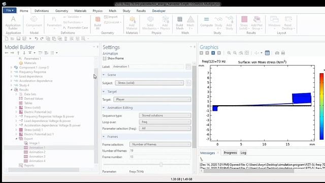The width and height of the screenshot is (325, 183).
Task: Click the Redo icon in quick toolbar
Action: point(42,39)
